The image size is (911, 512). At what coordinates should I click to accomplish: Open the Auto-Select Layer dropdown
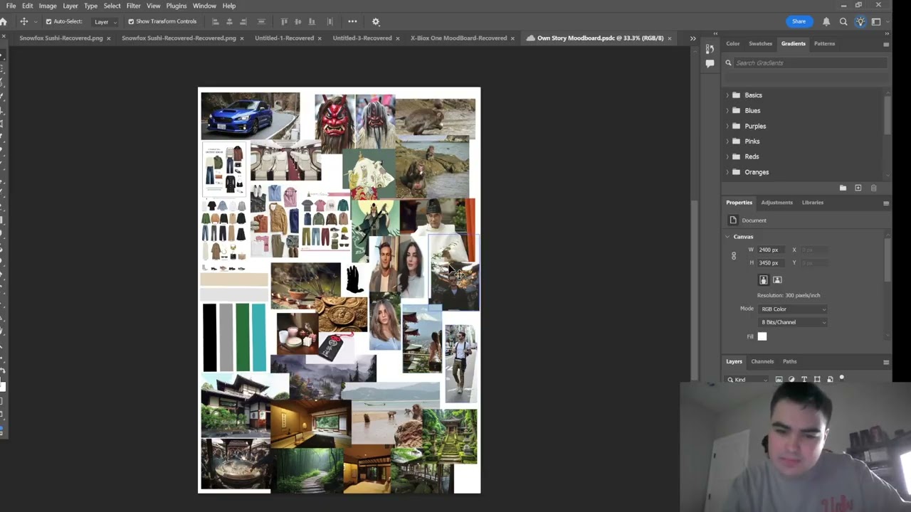tap(105, 21)
